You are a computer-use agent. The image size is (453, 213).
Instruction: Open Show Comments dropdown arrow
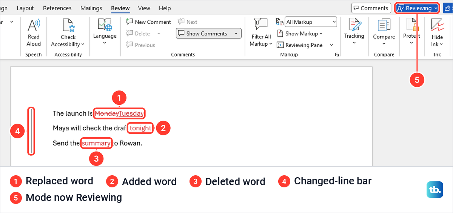(236, 34)
